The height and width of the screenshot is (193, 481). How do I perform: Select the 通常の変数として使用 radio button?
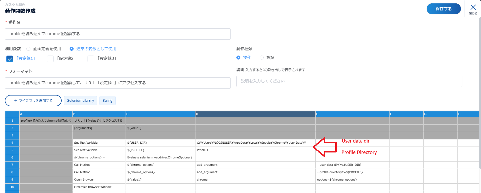point(72,49)
